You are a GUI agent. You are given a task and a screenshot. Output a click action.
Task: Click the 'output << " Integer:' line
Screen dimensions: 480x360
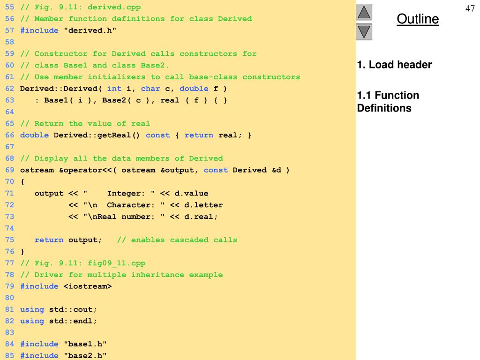pyautogui.click(x=121, y=193)
